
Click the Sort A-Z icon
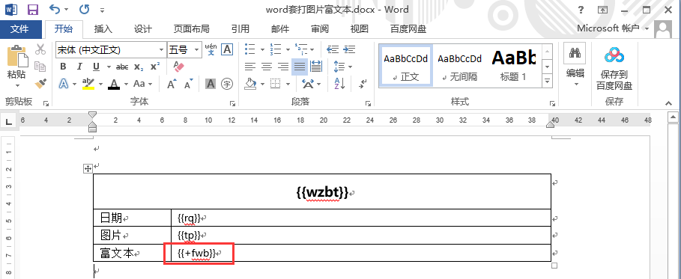pyautogui.click(x=339, y=83)
